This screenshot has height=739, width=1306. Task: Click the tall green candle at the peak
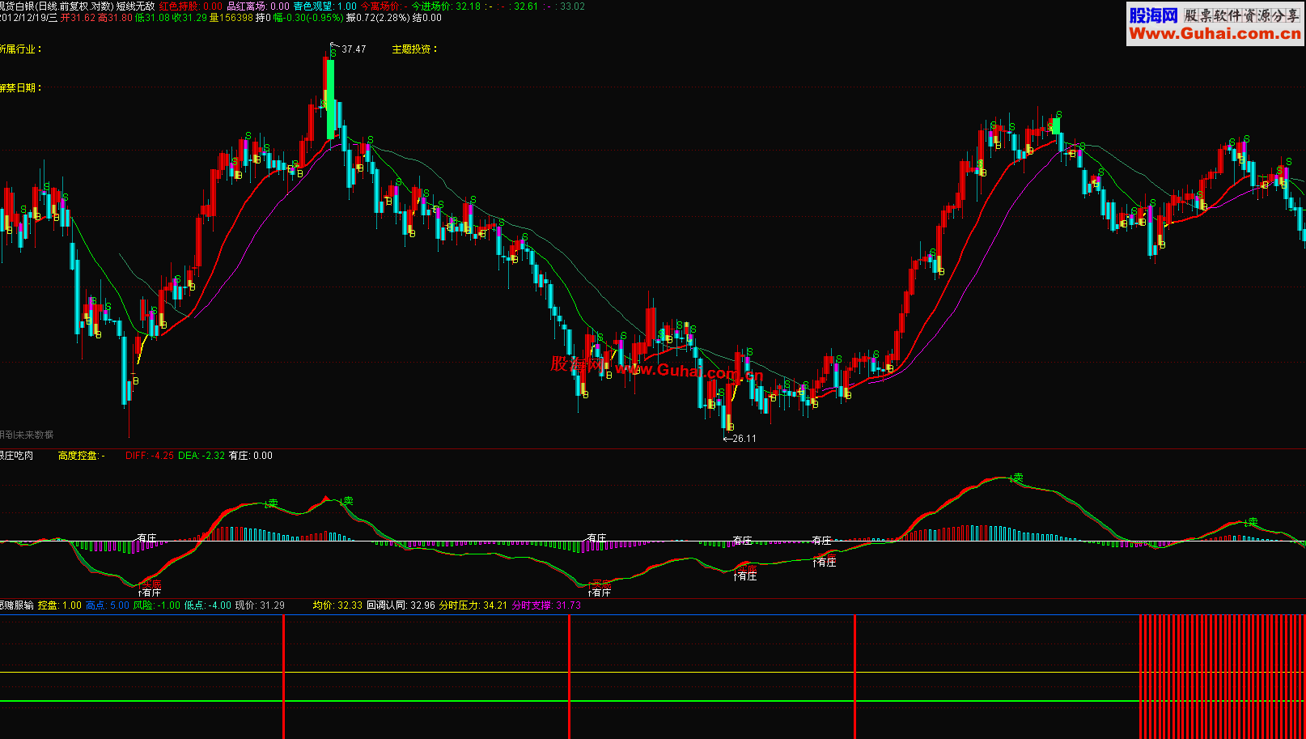coord(331,99)
